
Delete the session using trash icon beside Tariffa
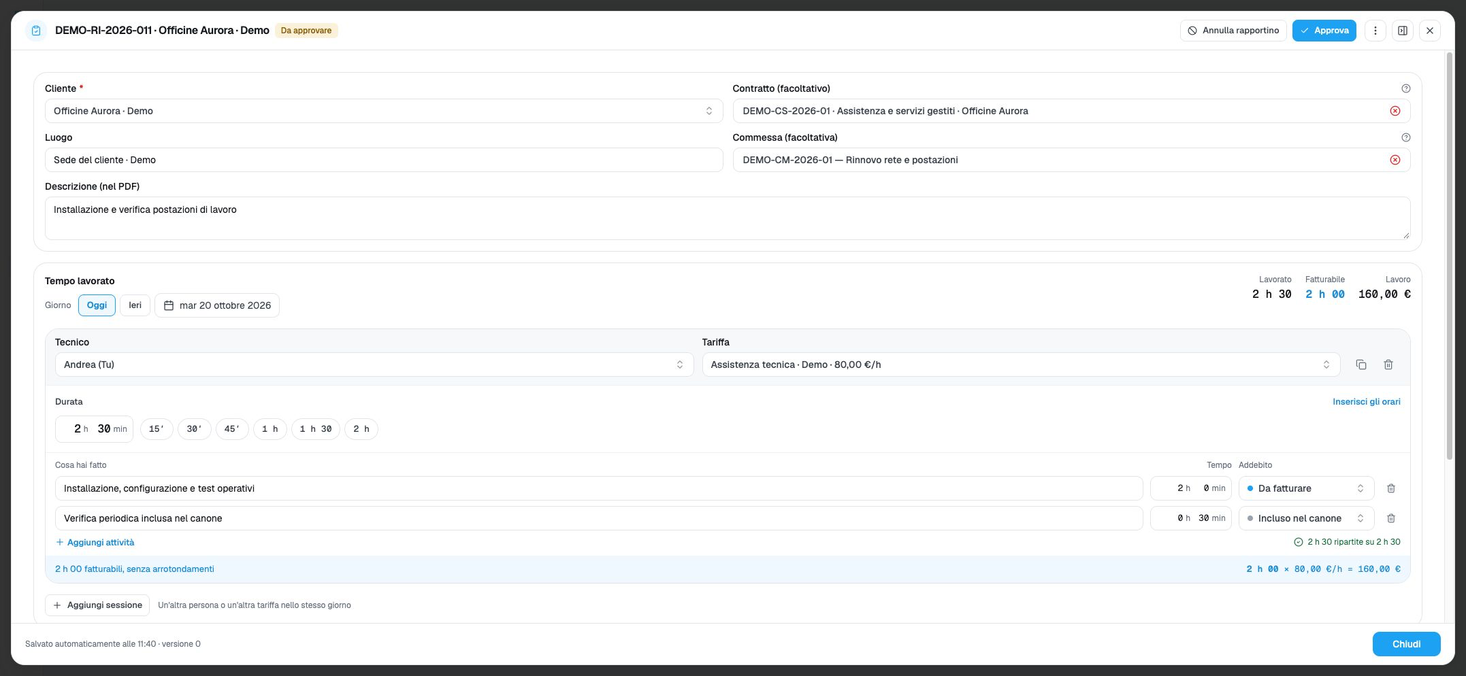(x=1388, y=365)
